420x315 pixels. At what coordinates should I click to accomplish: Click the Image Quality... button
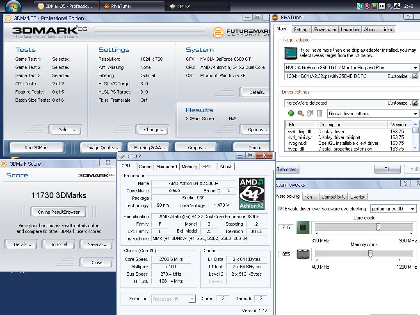point(102,148)
